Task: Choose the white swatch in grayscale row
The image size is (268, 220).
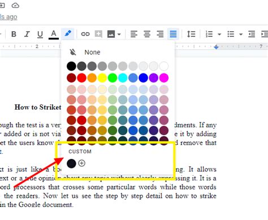Action: click(x=164, y=66)
